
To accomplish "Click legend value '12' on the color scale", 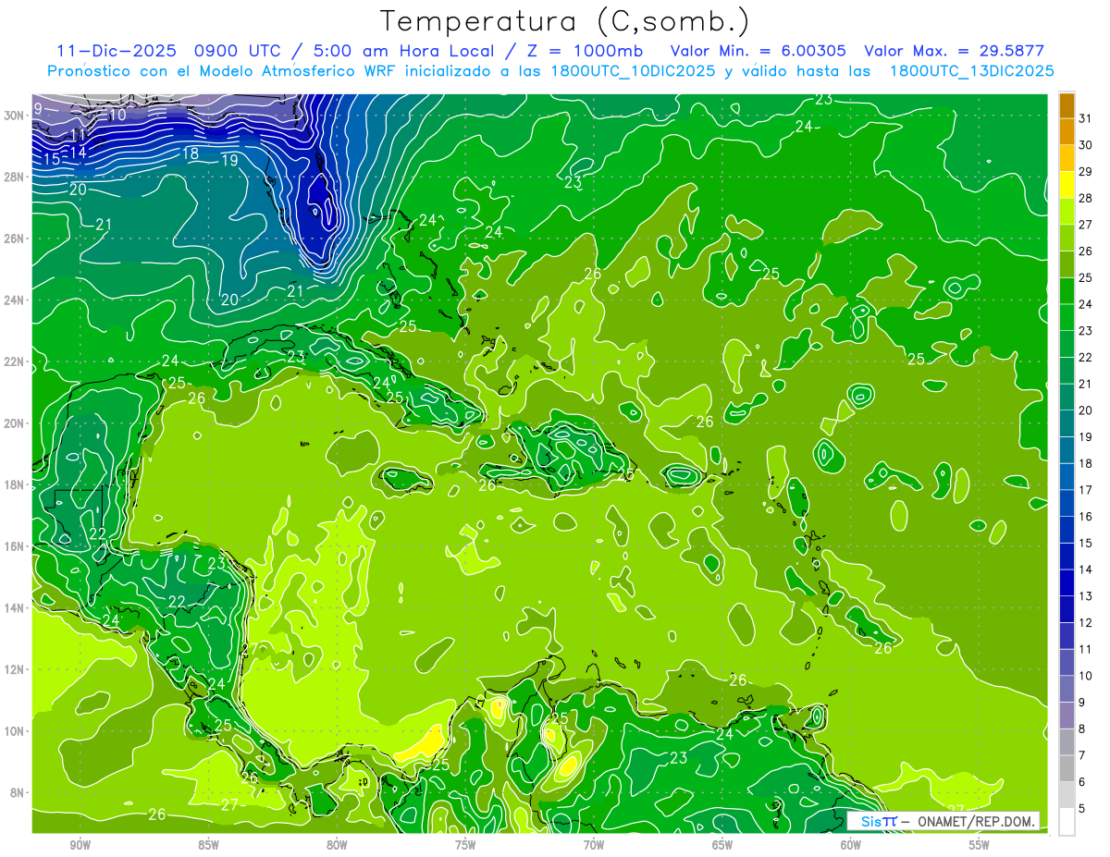I will [1086, 623].
